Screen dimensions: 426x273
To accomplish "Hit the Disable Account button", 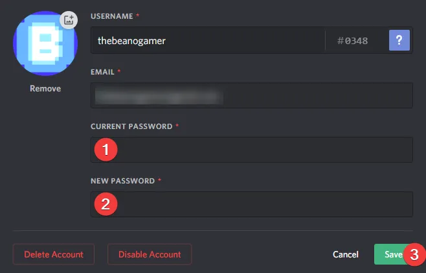I will pyautogui.click(x=150, y=254).
